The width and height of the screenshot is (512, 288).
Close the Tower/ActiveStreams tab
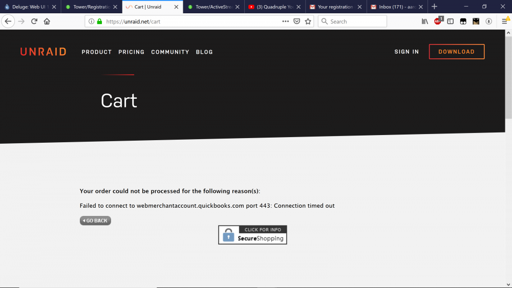pyautogui.click(x=238, y=7)
